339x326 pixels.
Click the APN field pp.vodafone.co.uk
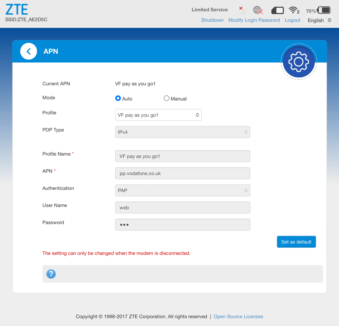click(x=183, y=173)
